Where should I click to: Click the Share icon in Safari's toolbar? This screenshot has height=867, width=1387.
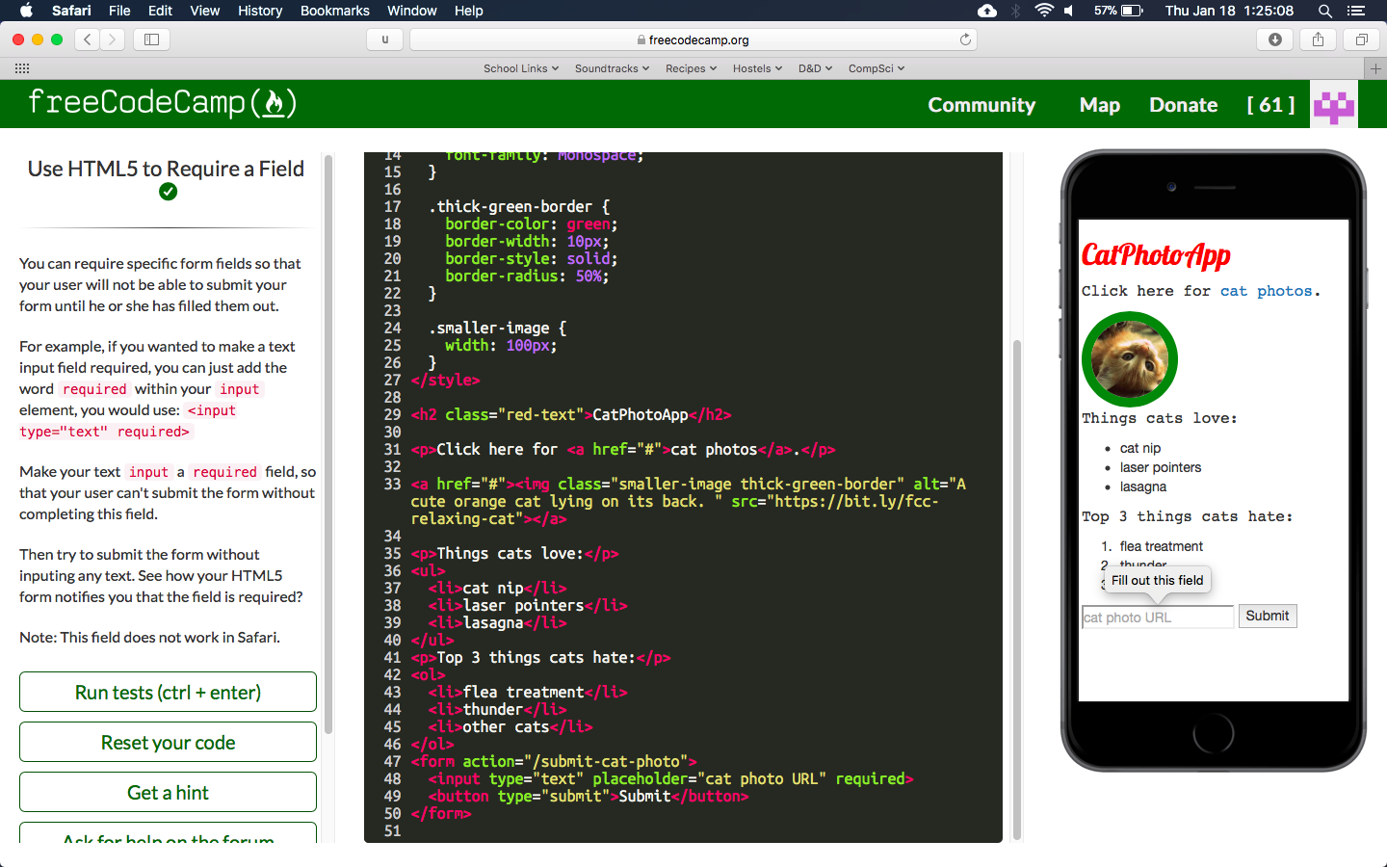1318,39
